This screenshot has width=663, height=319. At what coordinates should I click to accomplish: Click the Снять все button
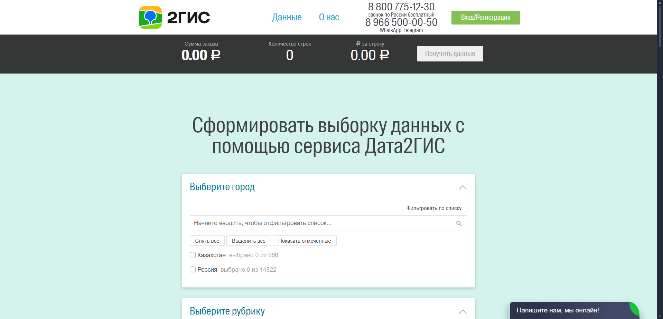207,241
